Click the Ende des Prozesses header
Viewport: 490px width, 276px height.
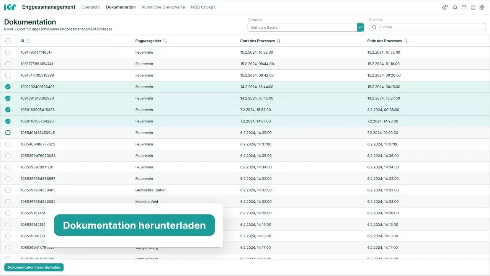[385, 41]
